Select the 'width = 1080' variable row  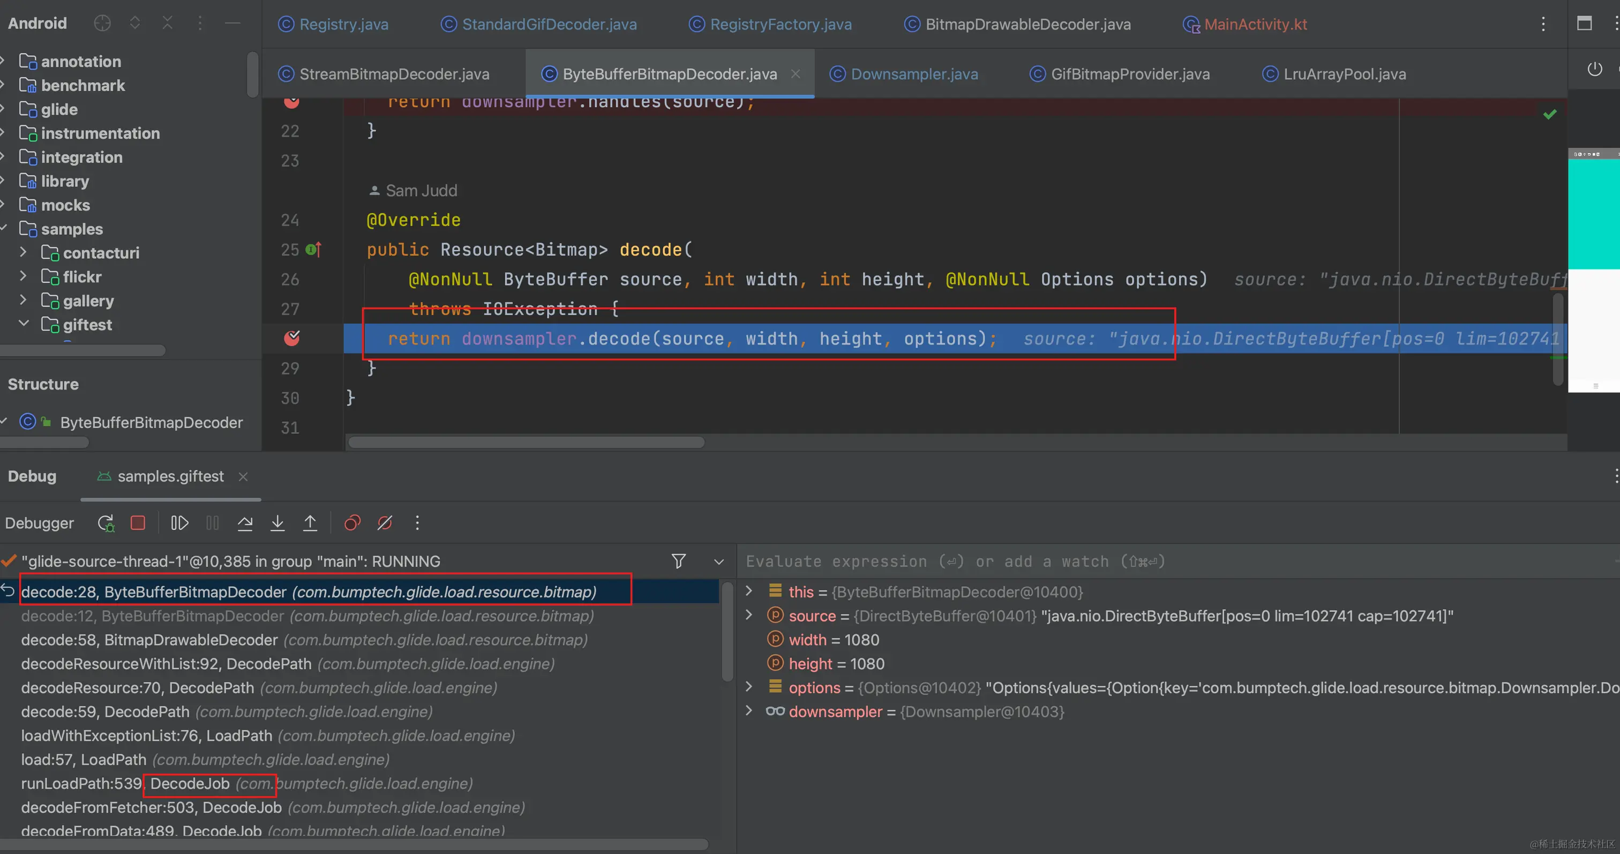[1179, 640]
